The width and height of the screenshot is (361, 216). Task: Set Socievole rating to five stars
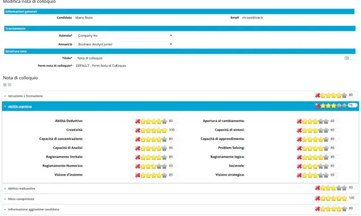coord(326,166)
